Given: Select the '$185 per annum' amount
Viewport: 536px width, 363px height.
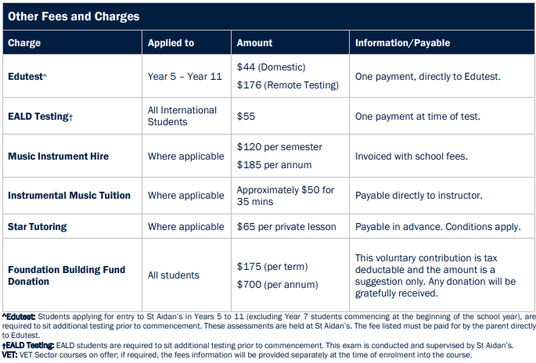Looking at the screenshot, I should (x=274, y=165).
